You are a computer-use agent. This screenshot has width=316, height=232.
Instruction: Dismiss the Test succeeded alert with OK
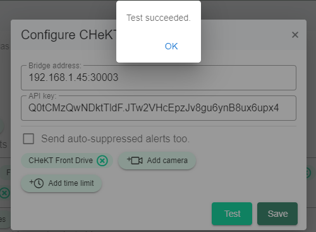tap(171, 46)
